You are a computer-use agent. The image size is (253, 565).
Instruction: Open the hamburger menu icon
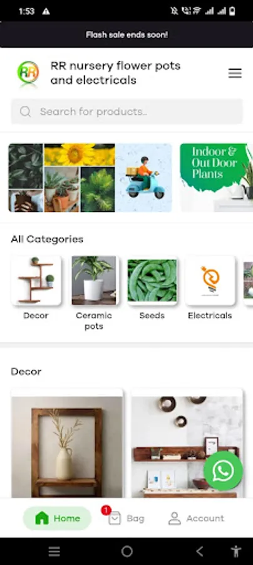[x=235, y=73]
